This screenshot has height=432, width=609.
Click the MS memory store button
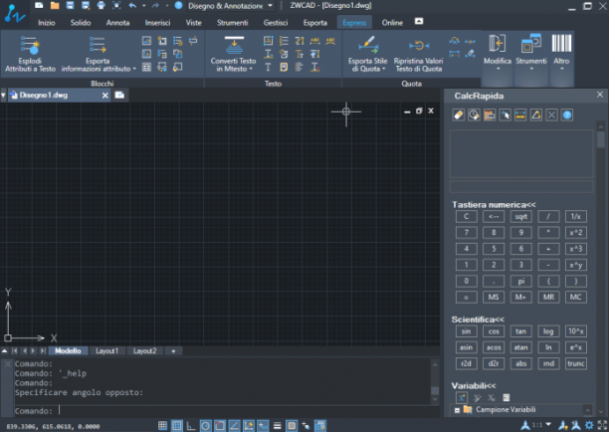[x=494, y=298]
